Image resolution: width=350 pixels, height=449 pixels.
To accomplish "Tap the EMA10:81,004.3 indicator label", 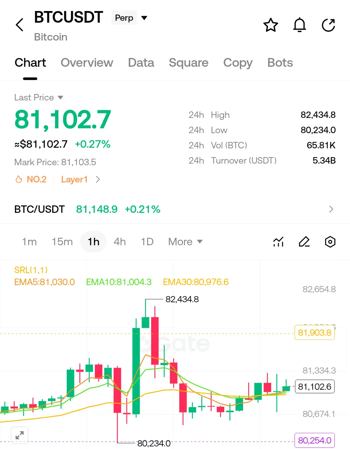I will pos(119,282).
